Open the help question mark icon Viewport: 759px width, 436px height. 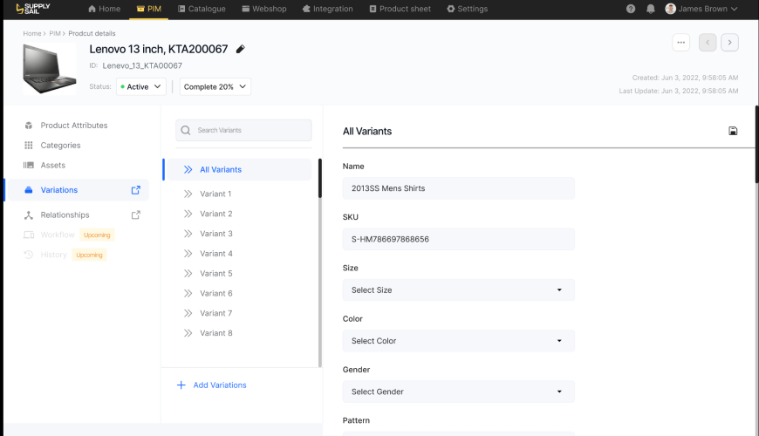[x=630, y=9]
